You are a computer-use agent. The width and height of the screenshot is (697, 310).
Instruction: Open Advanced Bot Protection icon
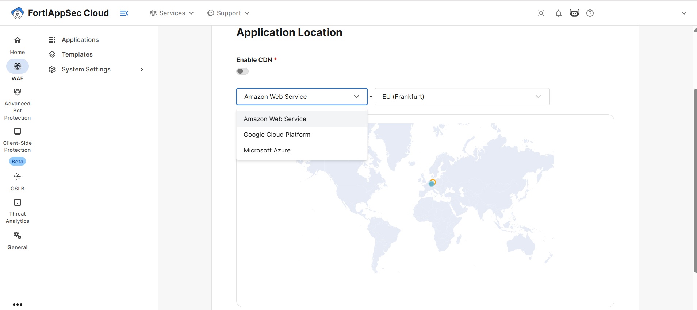(x=18, y=92)
